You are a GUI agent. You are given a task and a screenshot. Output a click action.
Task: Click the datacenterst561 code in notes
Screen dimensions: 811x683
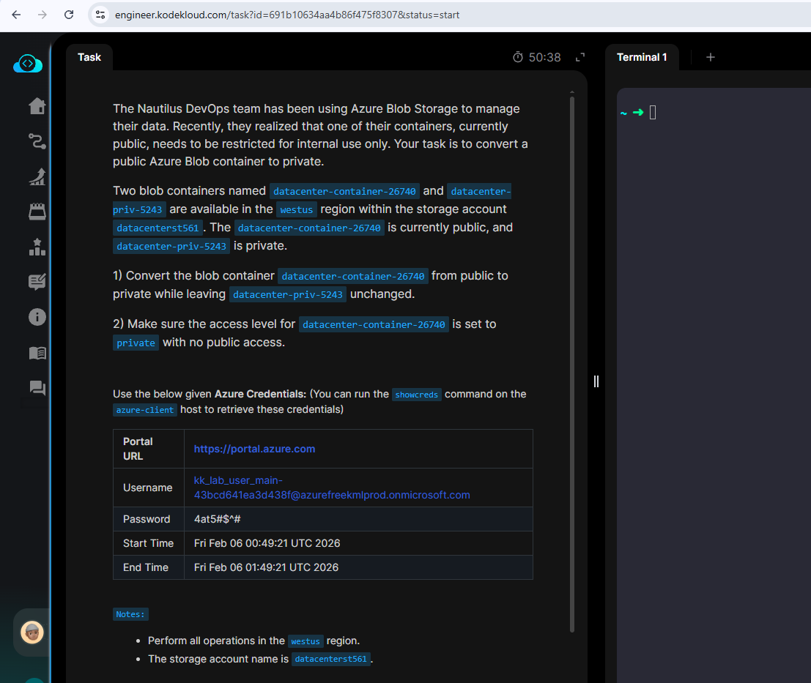pos(331,660)
